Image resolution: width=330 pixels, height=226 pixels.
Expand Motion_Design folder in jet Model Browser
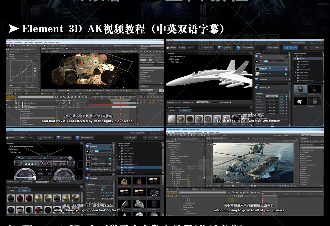pos(295,73)
